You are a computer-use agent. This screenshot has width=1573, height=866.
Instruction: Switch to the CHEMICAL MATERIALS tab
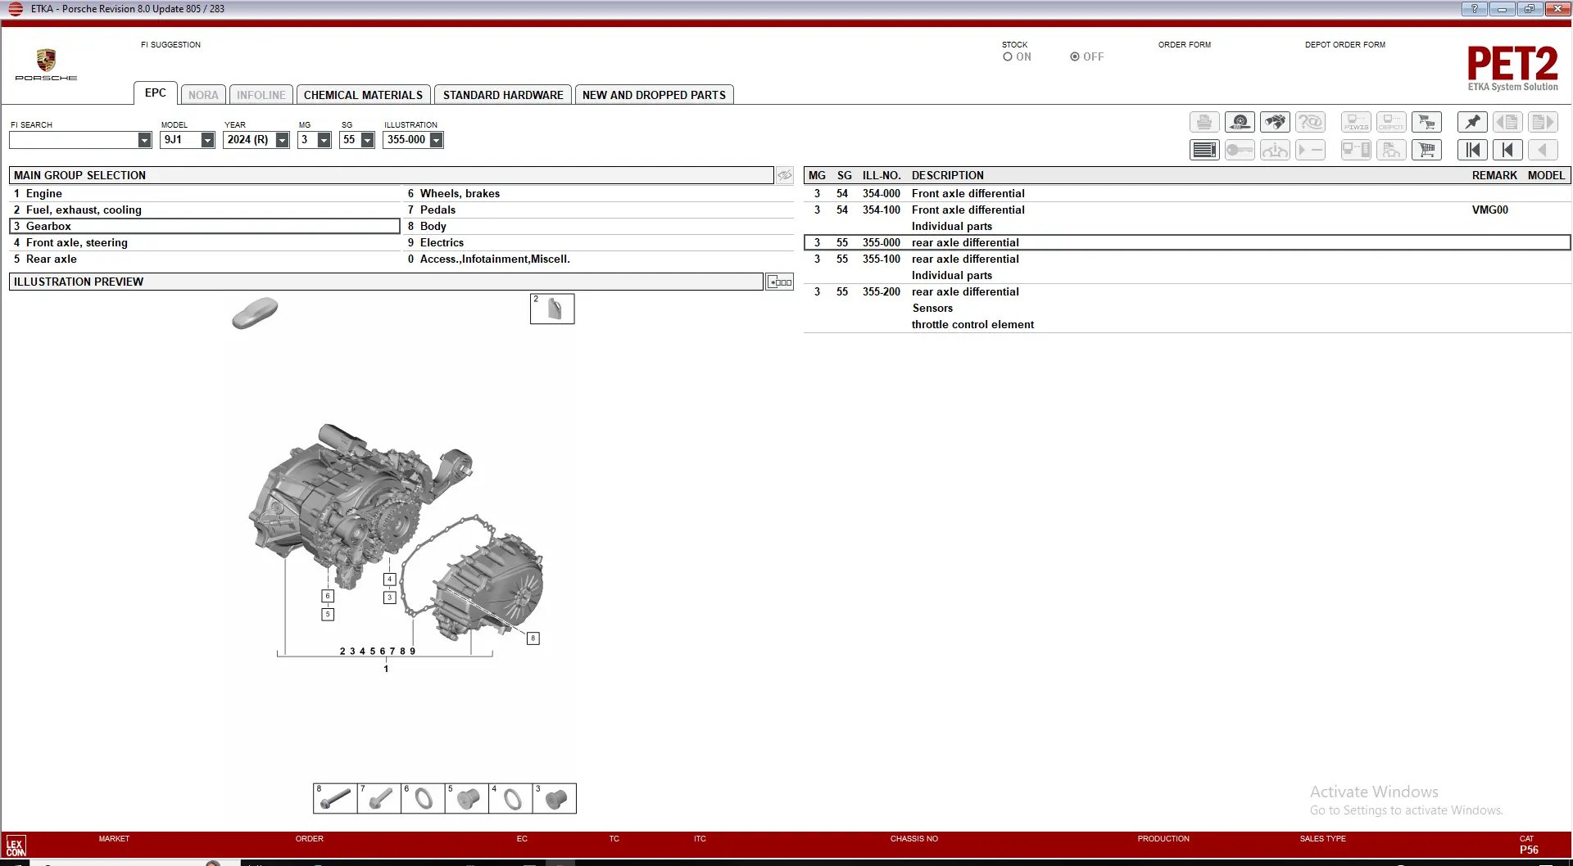click(363, 95)
